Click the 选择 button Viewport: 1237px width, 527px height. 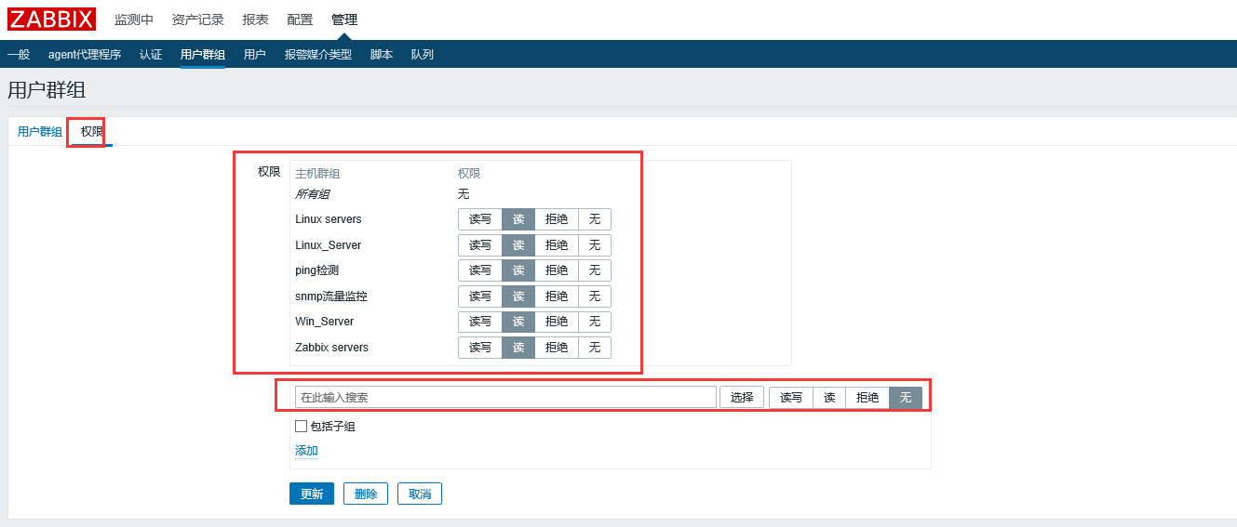[x=742, y=397]
